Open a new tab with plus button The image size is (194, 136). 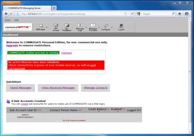[x=54, y=8]
